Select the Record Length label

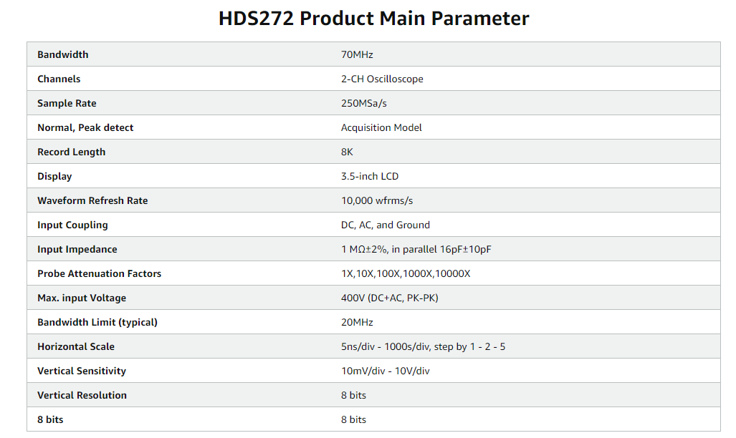[x=71, y=152]
